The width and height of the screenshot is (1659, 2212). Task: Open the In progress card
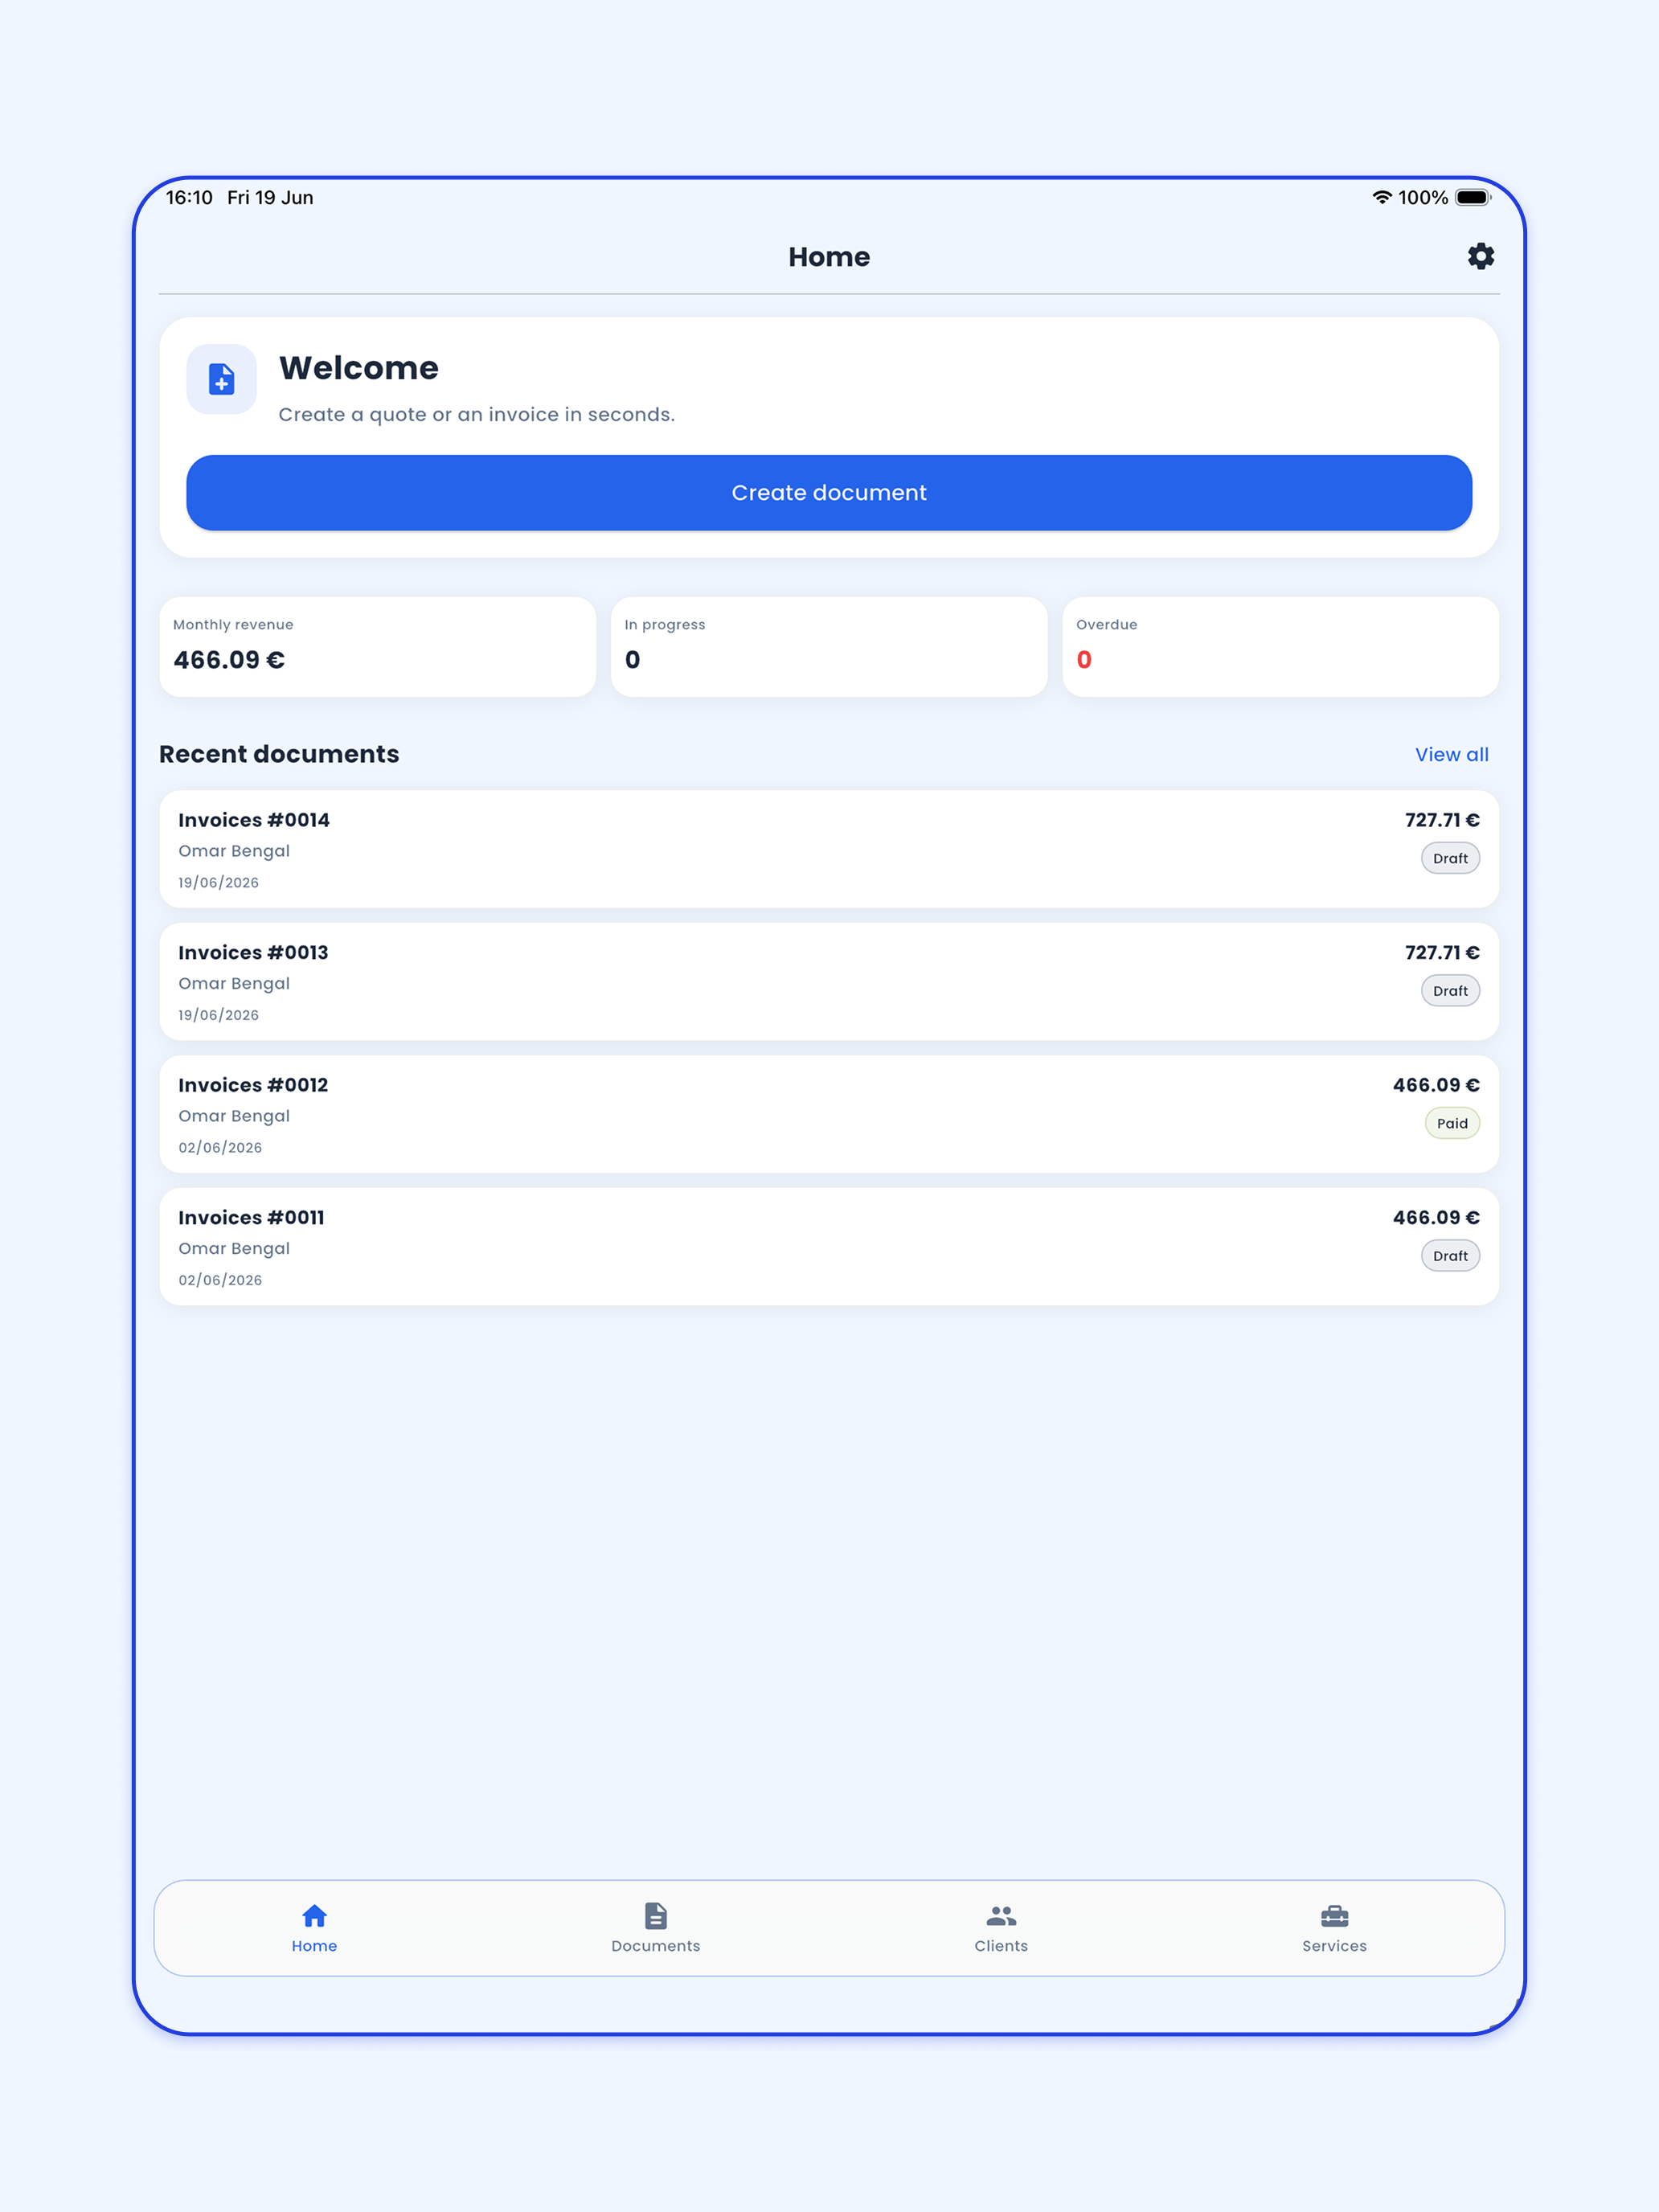point(829,647)
